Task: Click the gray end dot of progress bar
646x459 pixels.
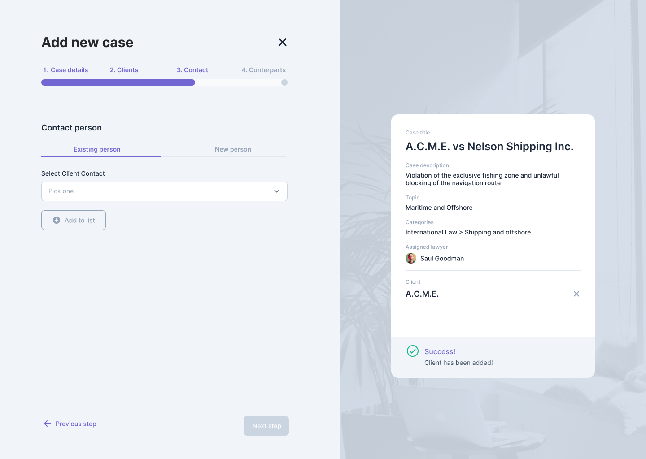Action: (284, 82)
